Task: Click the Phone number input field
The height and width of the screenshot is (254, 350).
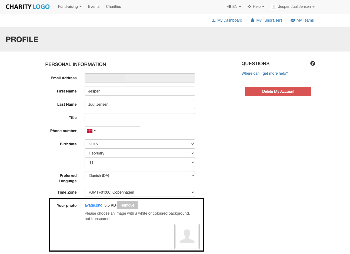Action: pyautogui.click(x=112, y=131)
